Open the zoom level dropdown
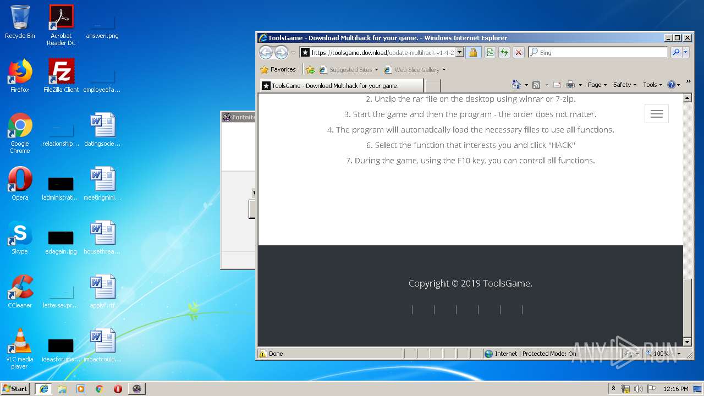Viewport: 704px width, 396px height. [x=679, y=354]
